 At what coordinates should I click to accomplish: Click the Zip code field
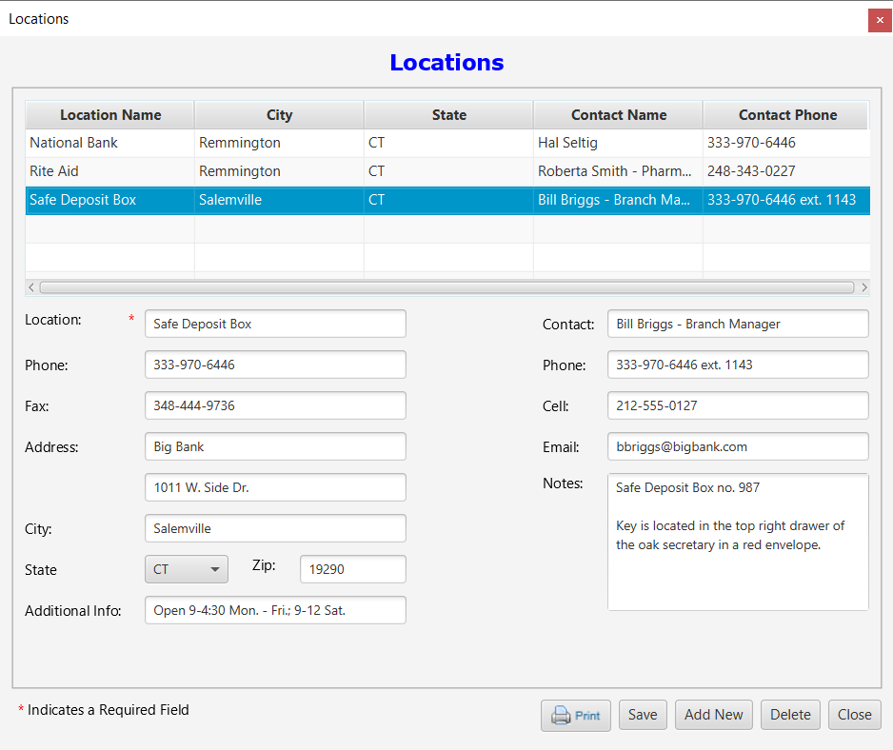point(352,568)
